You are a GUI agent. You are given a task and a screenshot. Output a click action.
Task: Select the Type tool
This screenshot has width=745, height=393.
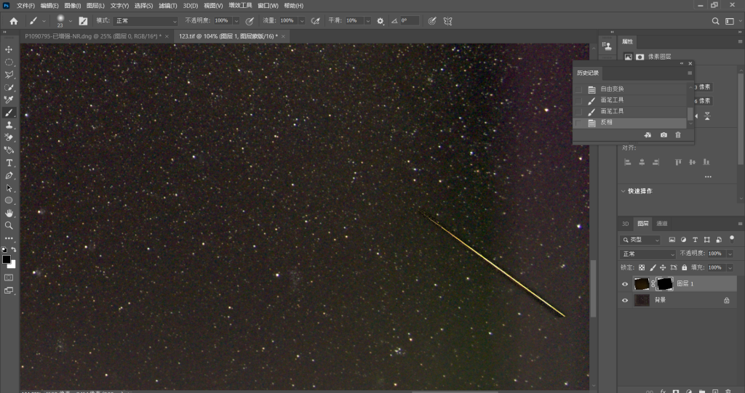pos(9,163)
